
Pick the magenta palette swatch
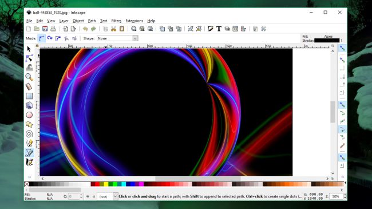(x=141, y=184)
